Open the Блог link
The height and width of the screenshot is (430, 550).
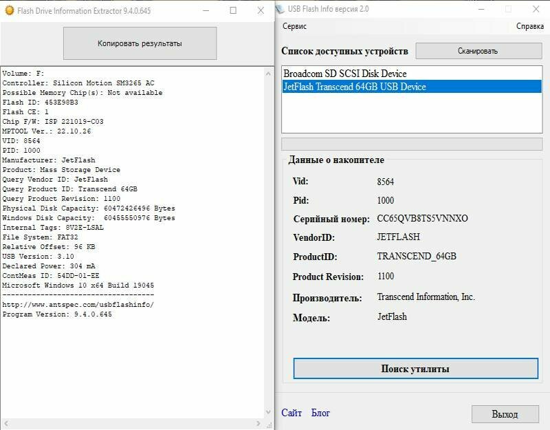point(320,413)
